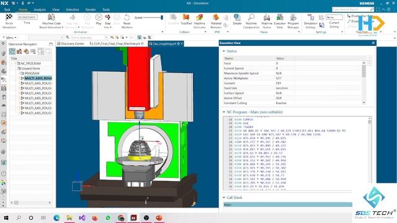Open the Details view
This screenshot has width=397, height=223.
click(x=237, y=19)
